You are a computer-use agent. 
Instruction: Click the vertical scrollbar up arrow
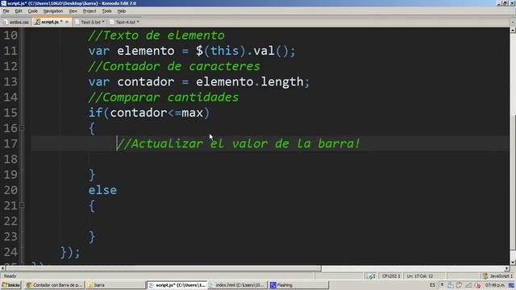tap(513, 31)
